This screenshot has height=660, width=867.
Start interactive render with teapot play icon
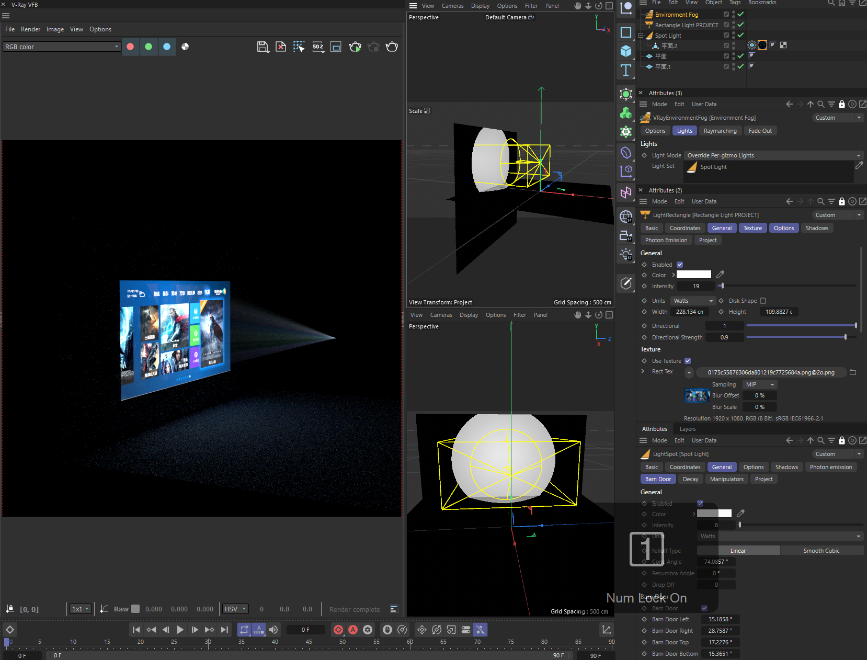[x=355, y=47]
